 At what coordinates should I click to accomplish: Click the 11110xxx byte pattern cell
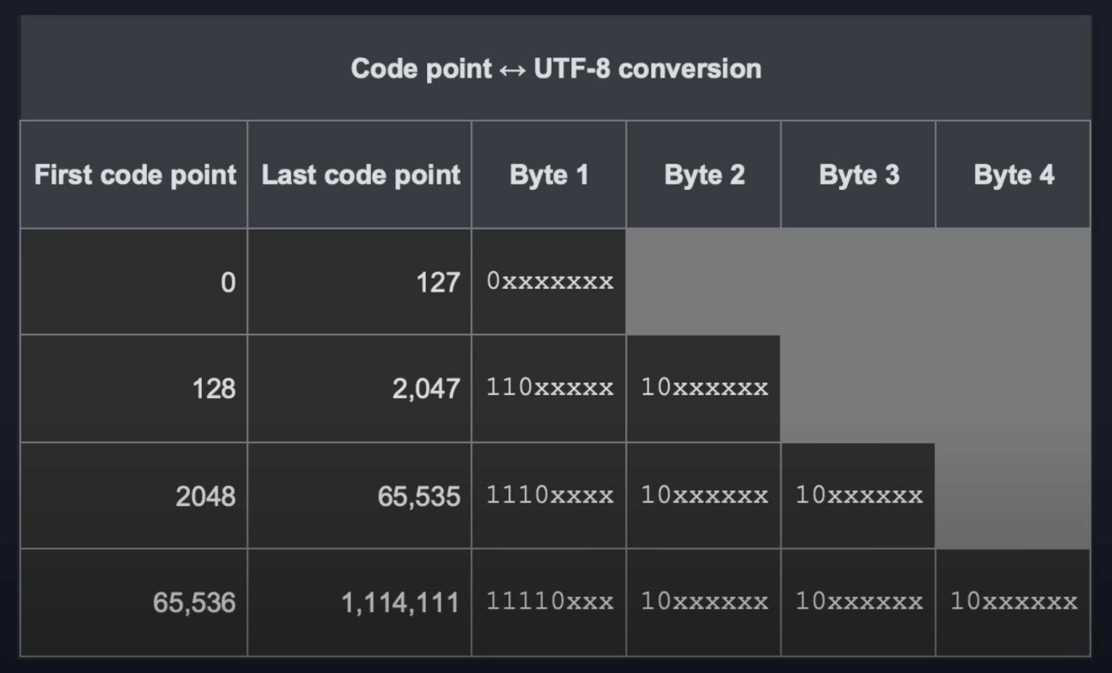549,602
